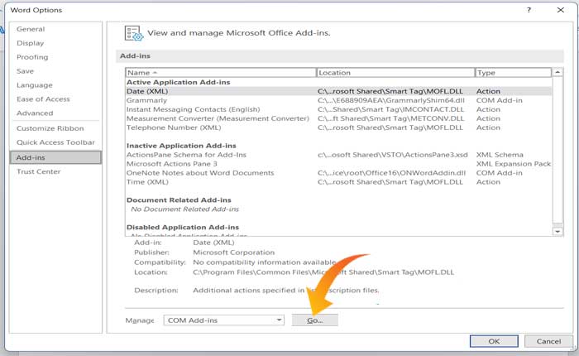
Task: Sort add-ins by Location column header
Action: coord(395,73)
